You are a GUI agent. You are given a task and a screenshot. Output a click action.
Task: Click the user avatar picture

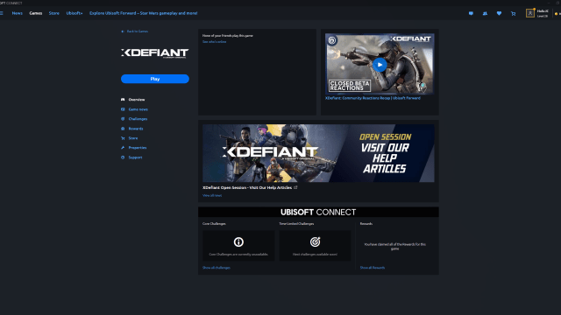[x=529, y=13]
